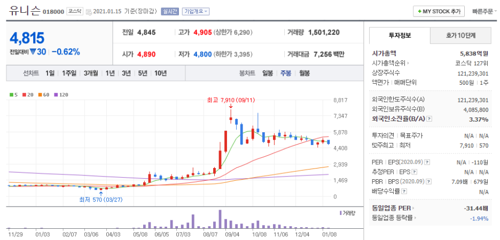Switch to 월봉 candle chart
Screen dimensions: 500x240
pyautogui.click(x=304, y=73)
